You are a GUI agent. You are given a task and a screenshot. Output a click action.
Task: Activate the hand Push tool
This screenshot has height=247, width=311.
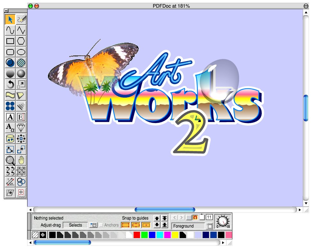click(21, 160)
